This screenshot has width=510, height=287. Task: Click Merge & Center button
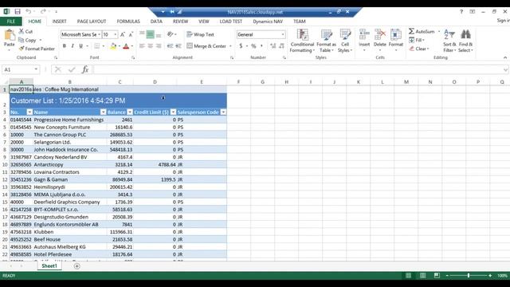206,46
